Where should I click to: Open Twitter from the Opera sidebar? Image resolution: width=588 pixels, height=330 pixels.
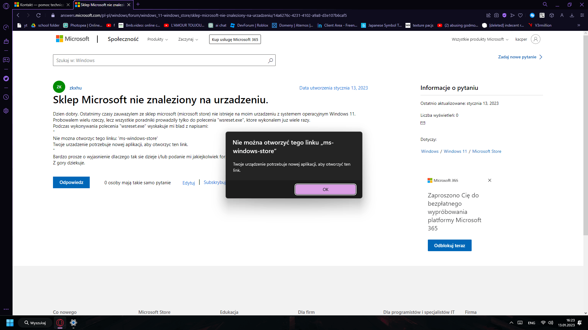(x=6, y=79)
